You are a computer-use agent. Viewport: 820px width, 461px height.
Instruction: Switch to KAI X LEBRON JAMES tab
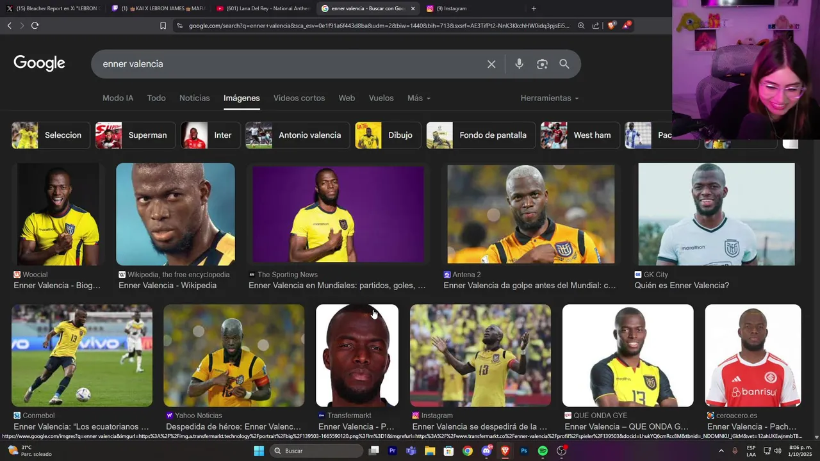click(x=158, y=8)
